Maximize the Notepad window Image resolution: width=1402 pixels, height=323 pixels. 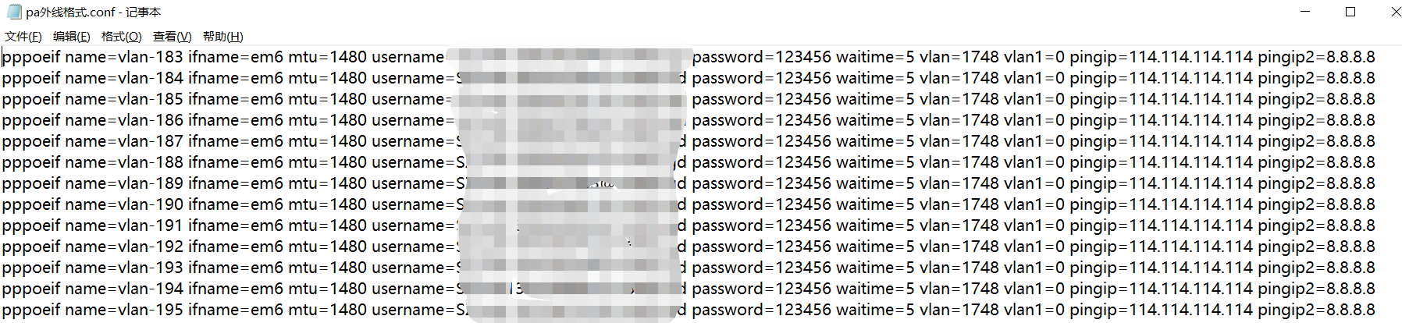[1350, 12]
